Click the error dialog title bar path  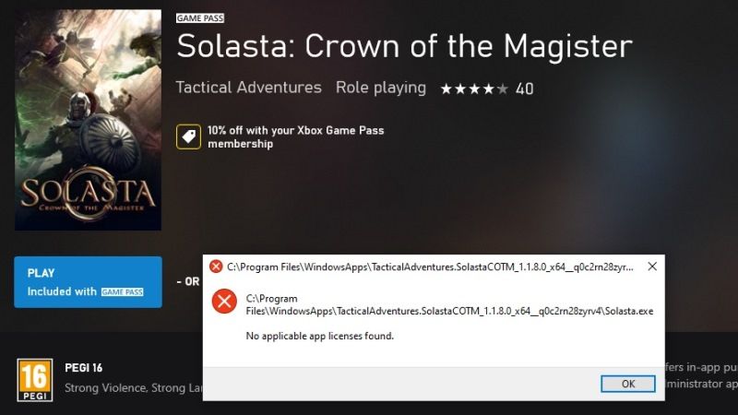(430, 267)
